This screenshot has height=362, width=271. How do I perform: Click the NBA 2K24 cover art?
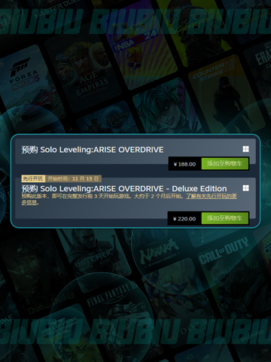coord(141,50)
